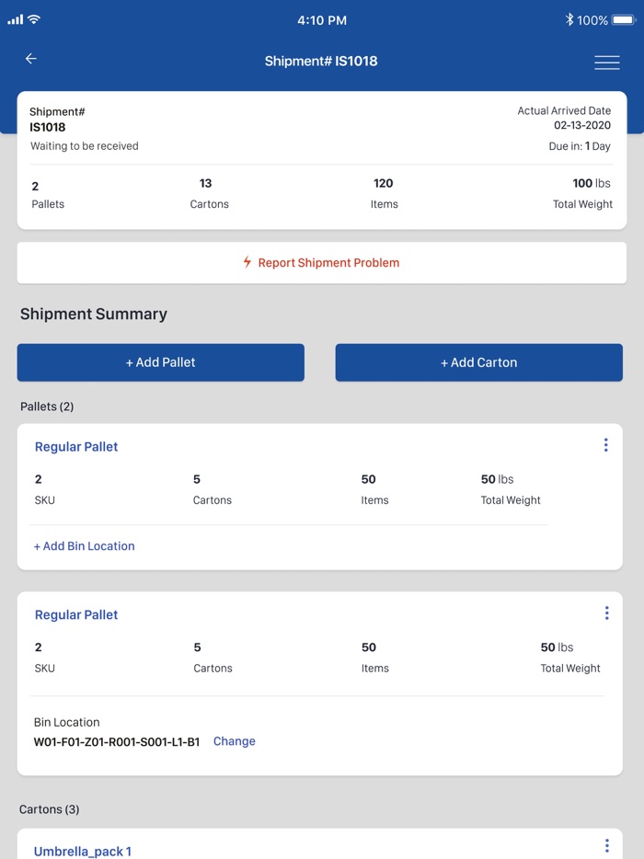Viewport: 644px width, 859px height.
Task: Open the second Regular Pallet title
Action: 76,615
